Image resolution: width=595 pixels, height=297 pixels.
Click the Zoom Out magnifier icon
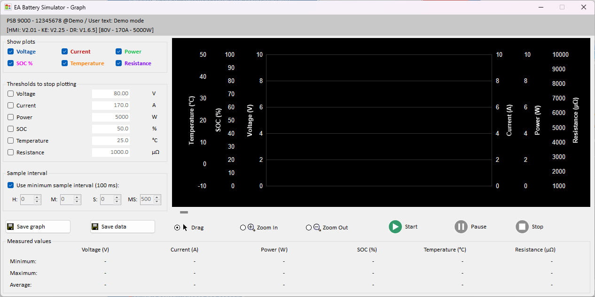click(x=317, y=228)
